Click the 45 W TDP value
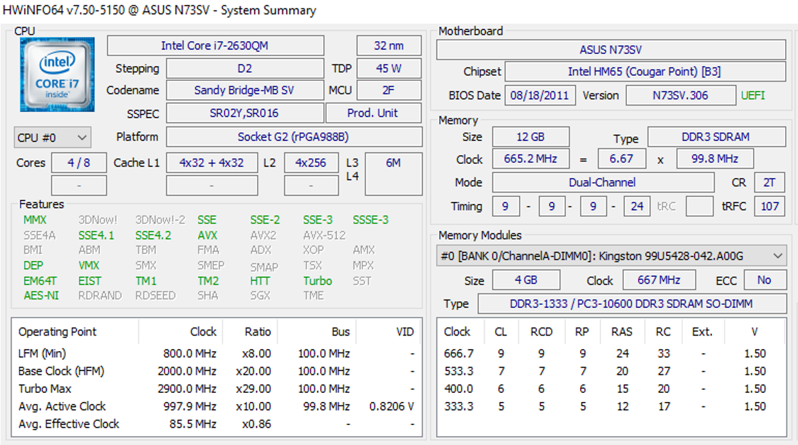Viewport: 798px width, 445px height. [389, 69]
